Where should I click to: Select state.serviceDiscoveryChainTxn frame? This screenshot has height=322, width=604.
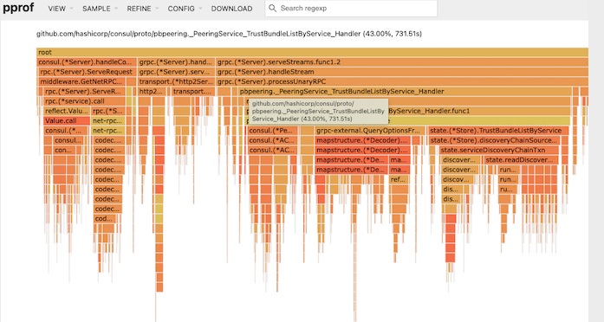click(x=499, y=150)
